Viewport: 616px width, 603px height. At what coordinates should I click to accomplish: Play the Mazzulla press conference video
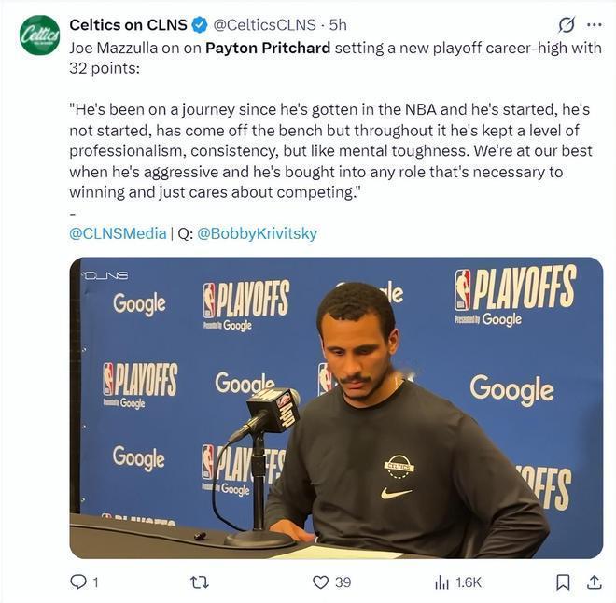336,408
